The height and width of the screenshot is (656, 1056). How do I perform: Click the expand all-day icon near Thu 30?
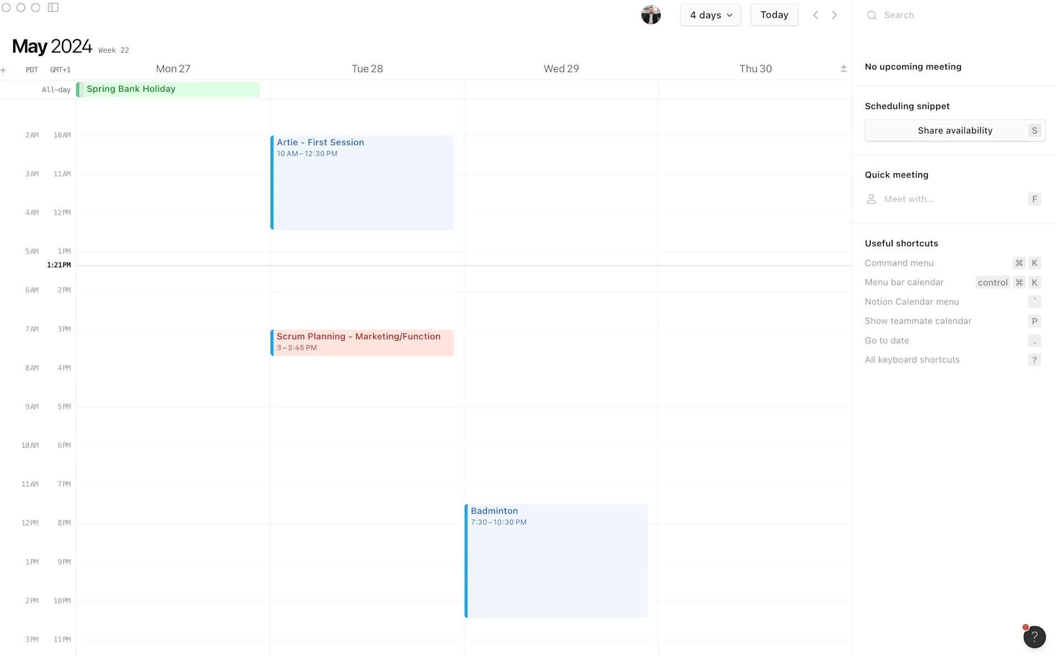(843, 69)
